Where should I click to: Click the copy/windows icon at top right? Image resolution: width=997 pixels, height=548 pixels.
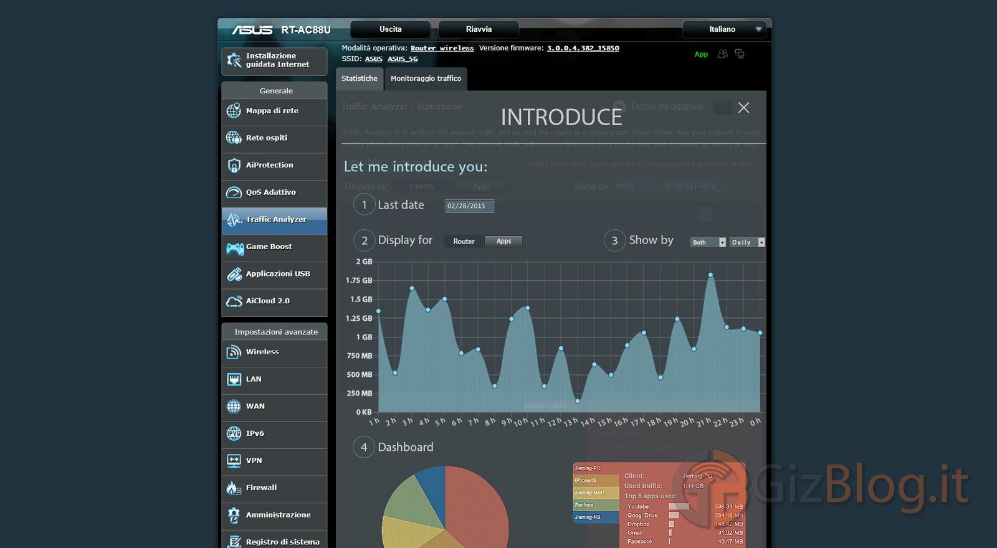pos(740,54)
